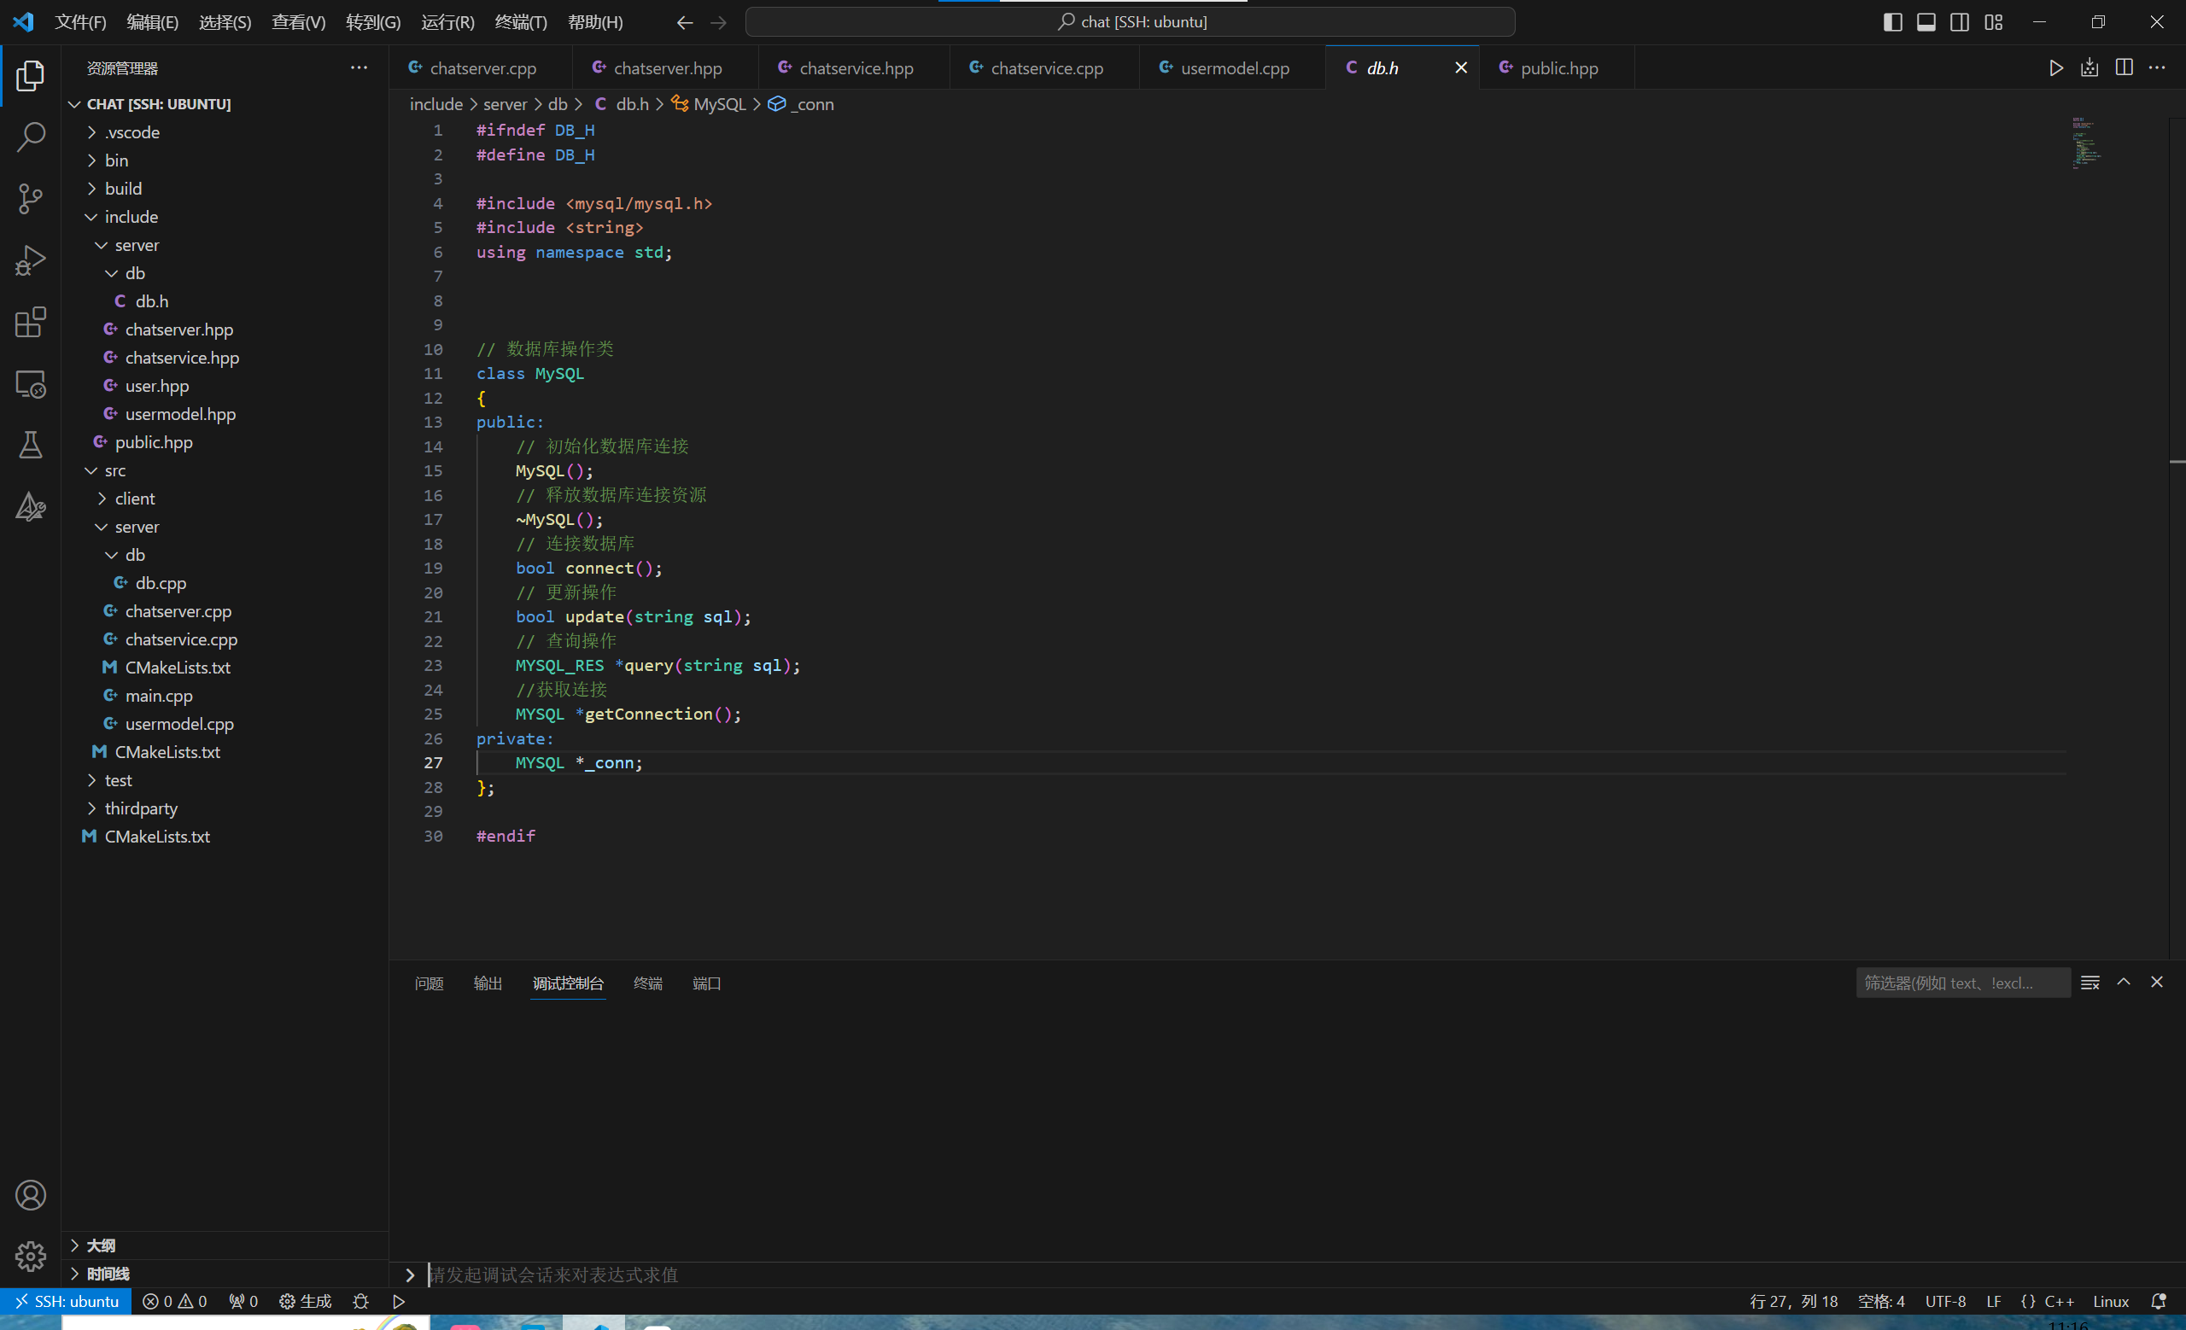Open editor More Actions ellipsis

click(x=2157, y=68)
